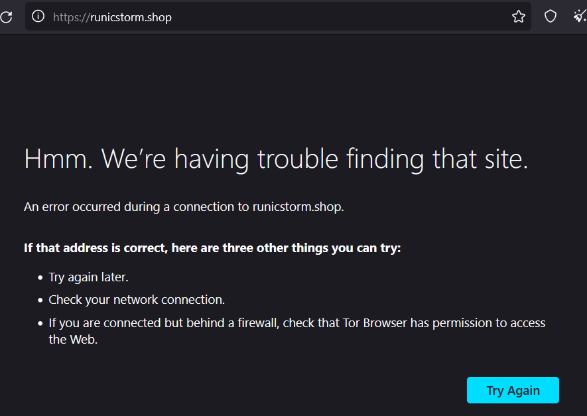Open the Tor security level shield
The width and height of the screenshot is (587, 416).
coord(551,17)
